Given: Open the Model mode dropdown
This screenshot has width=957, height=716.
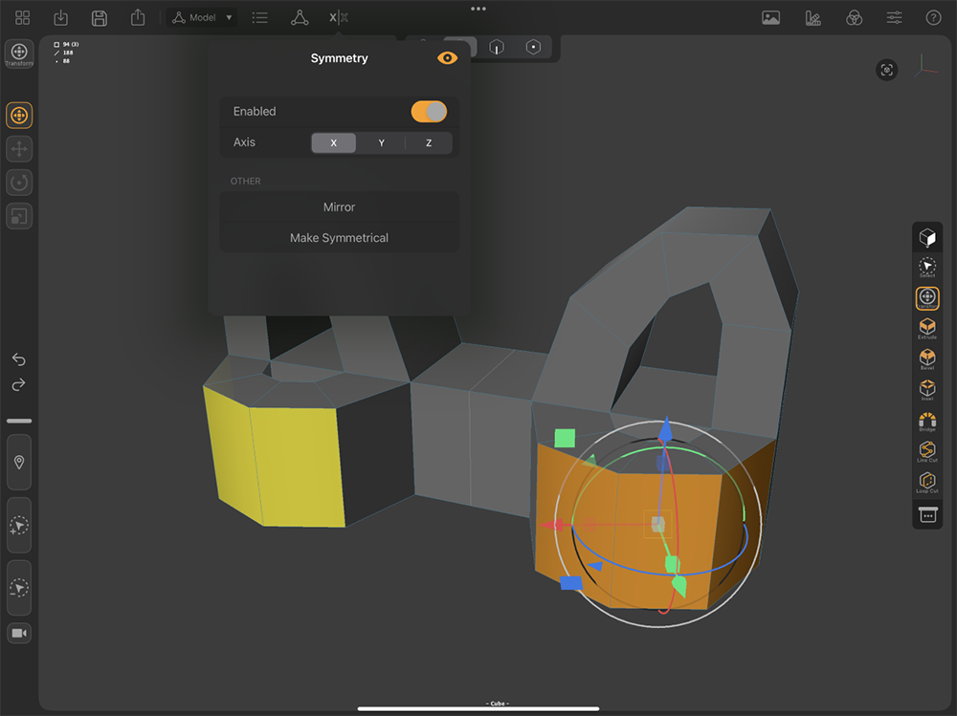Looking at the screenshot, I should coord(202,18).
